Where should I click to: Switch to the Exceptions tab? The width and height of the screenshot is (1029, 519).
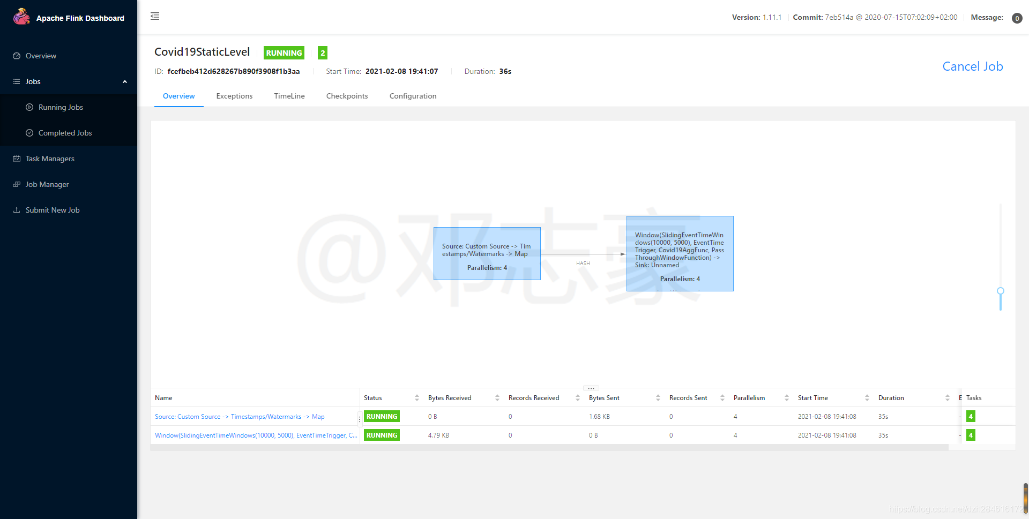pos(234,96)
